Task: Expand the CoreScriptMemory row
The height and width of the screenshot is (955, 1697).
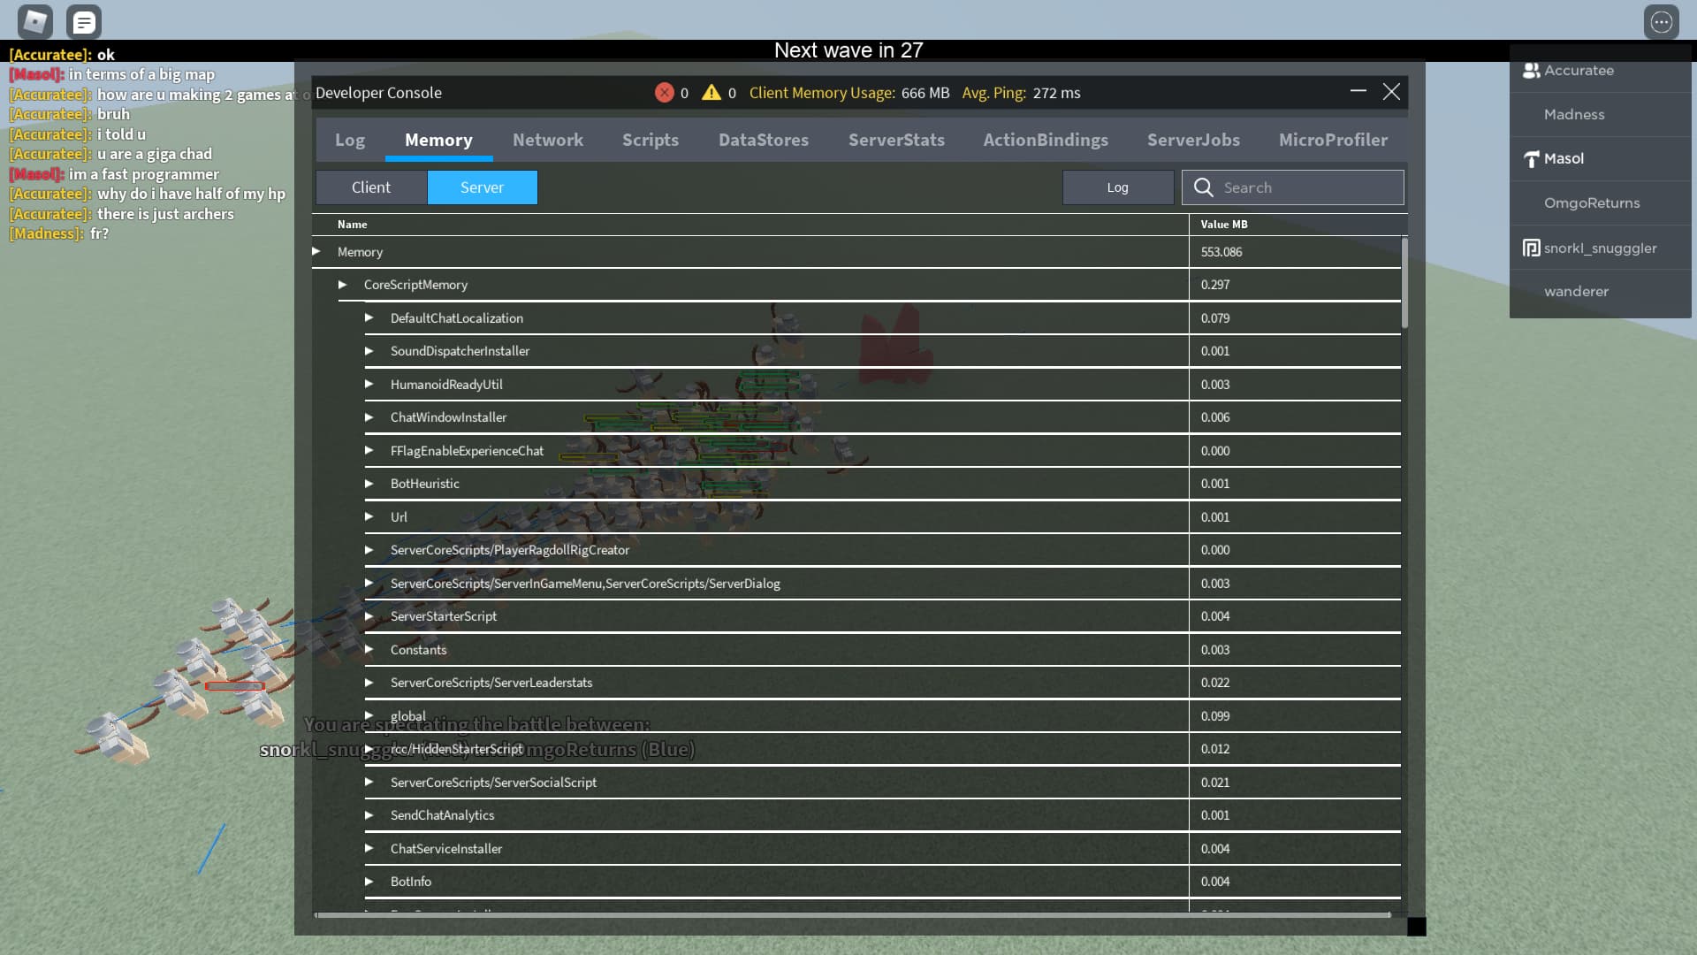Action: (x=343, y=285)
